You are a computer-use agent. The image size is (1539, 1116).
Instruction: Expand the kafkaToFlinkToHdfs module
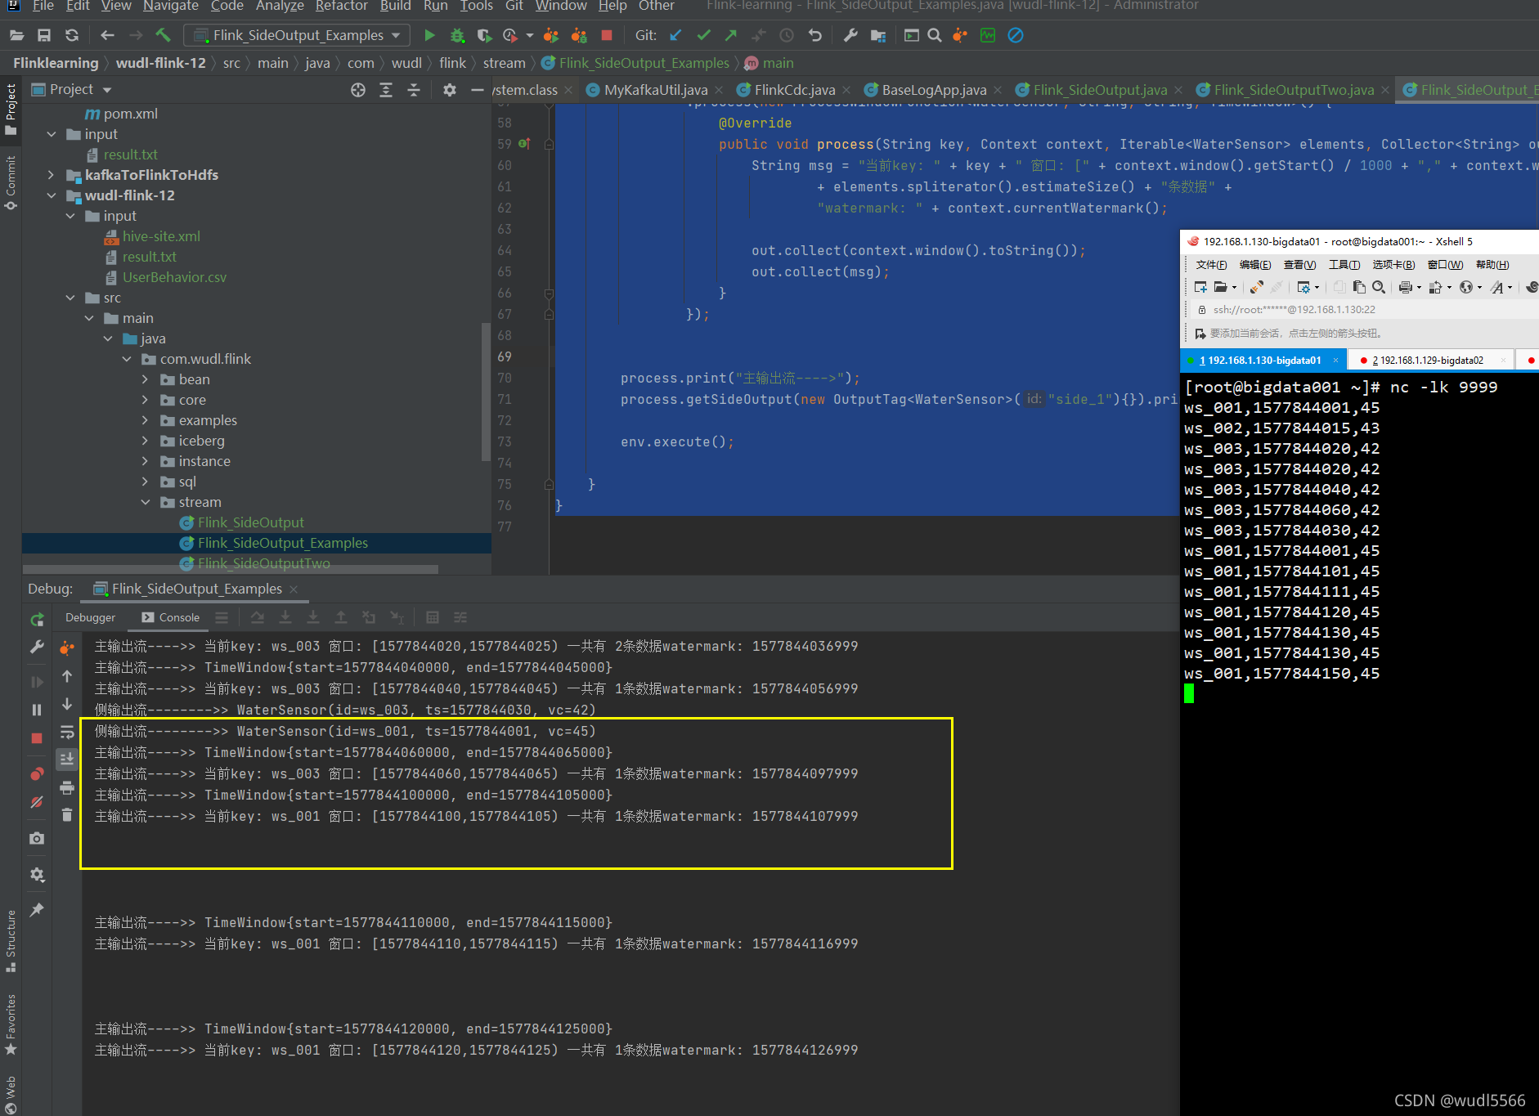pos(51,175)
